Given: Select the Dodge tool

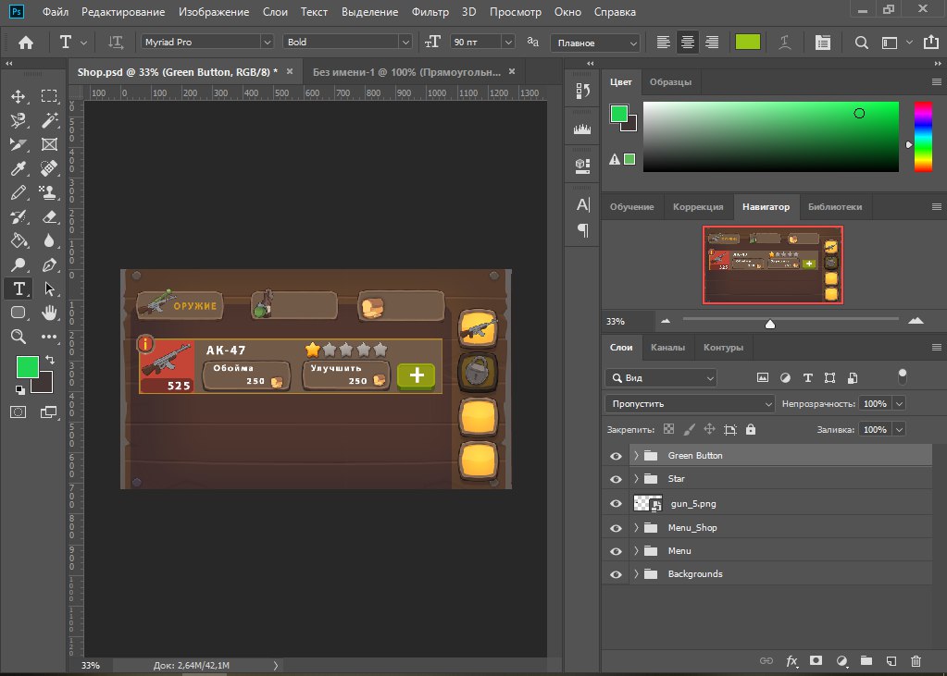Looking at the screenshot, I should (19, 264).
